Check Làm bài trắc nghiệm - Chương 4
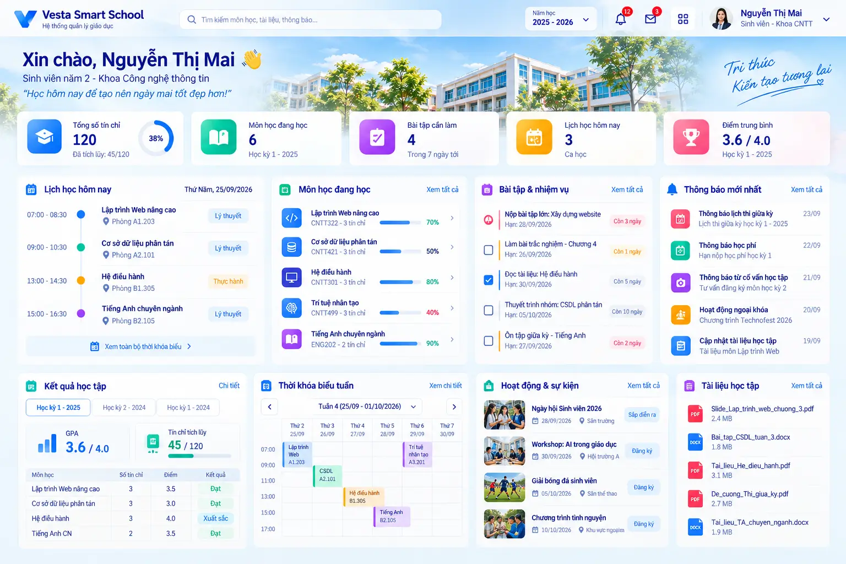Viewport: 846px width, 564px height. tap(489, 250)
